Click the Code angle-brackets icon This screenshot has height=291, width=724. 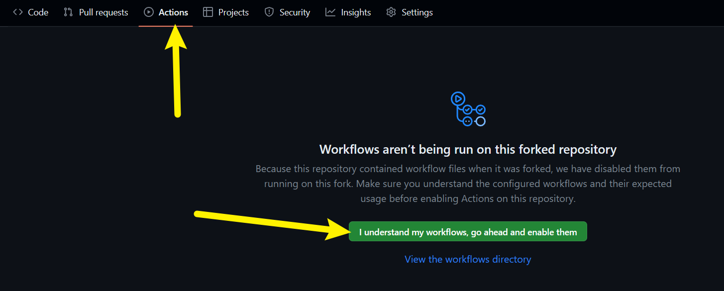pos(18,12)
